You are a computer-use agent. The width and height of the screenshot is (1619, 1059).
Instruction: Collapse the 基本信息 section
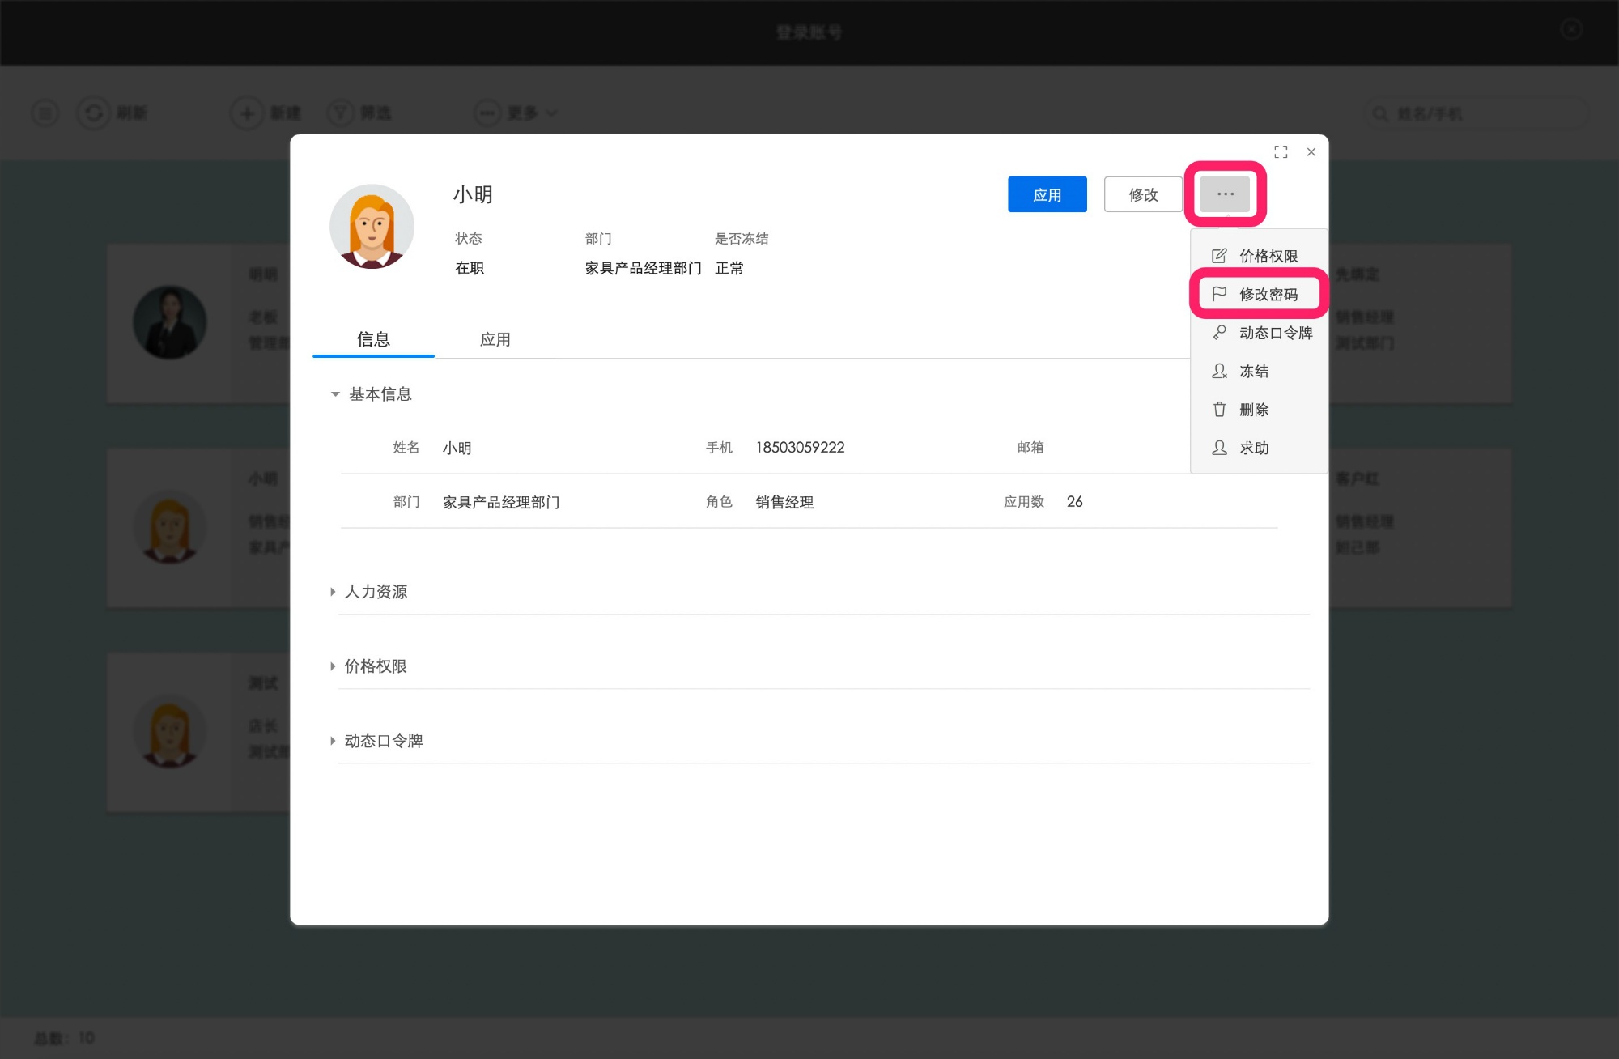(x=335, y=394)
